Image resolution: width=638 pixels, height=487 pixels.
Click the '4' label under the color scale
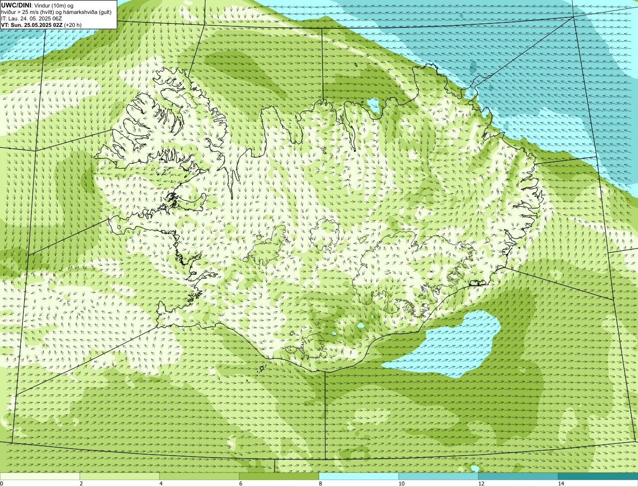[x=160, y=484]
